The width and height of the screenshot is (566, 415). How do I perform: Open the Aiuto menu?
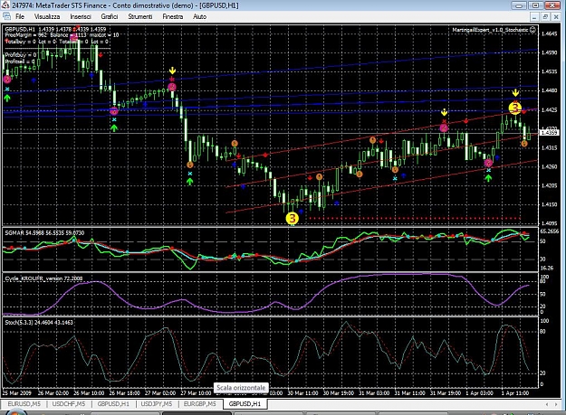(x=199, y=16)
